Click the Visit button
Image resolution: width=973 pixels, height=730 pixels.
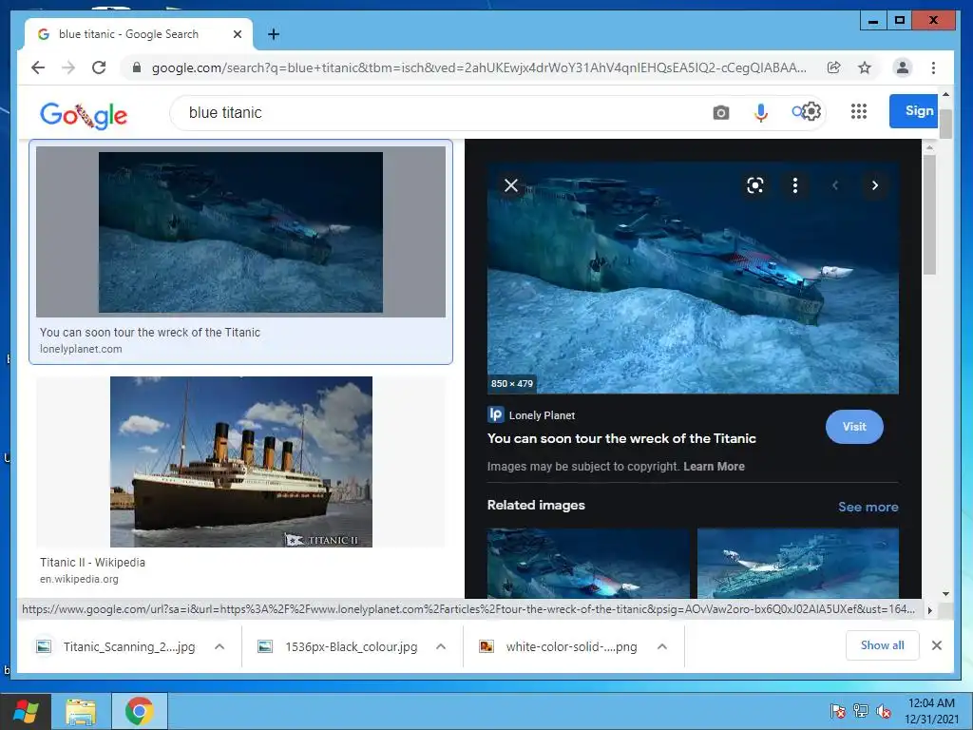tap(854, 427)
